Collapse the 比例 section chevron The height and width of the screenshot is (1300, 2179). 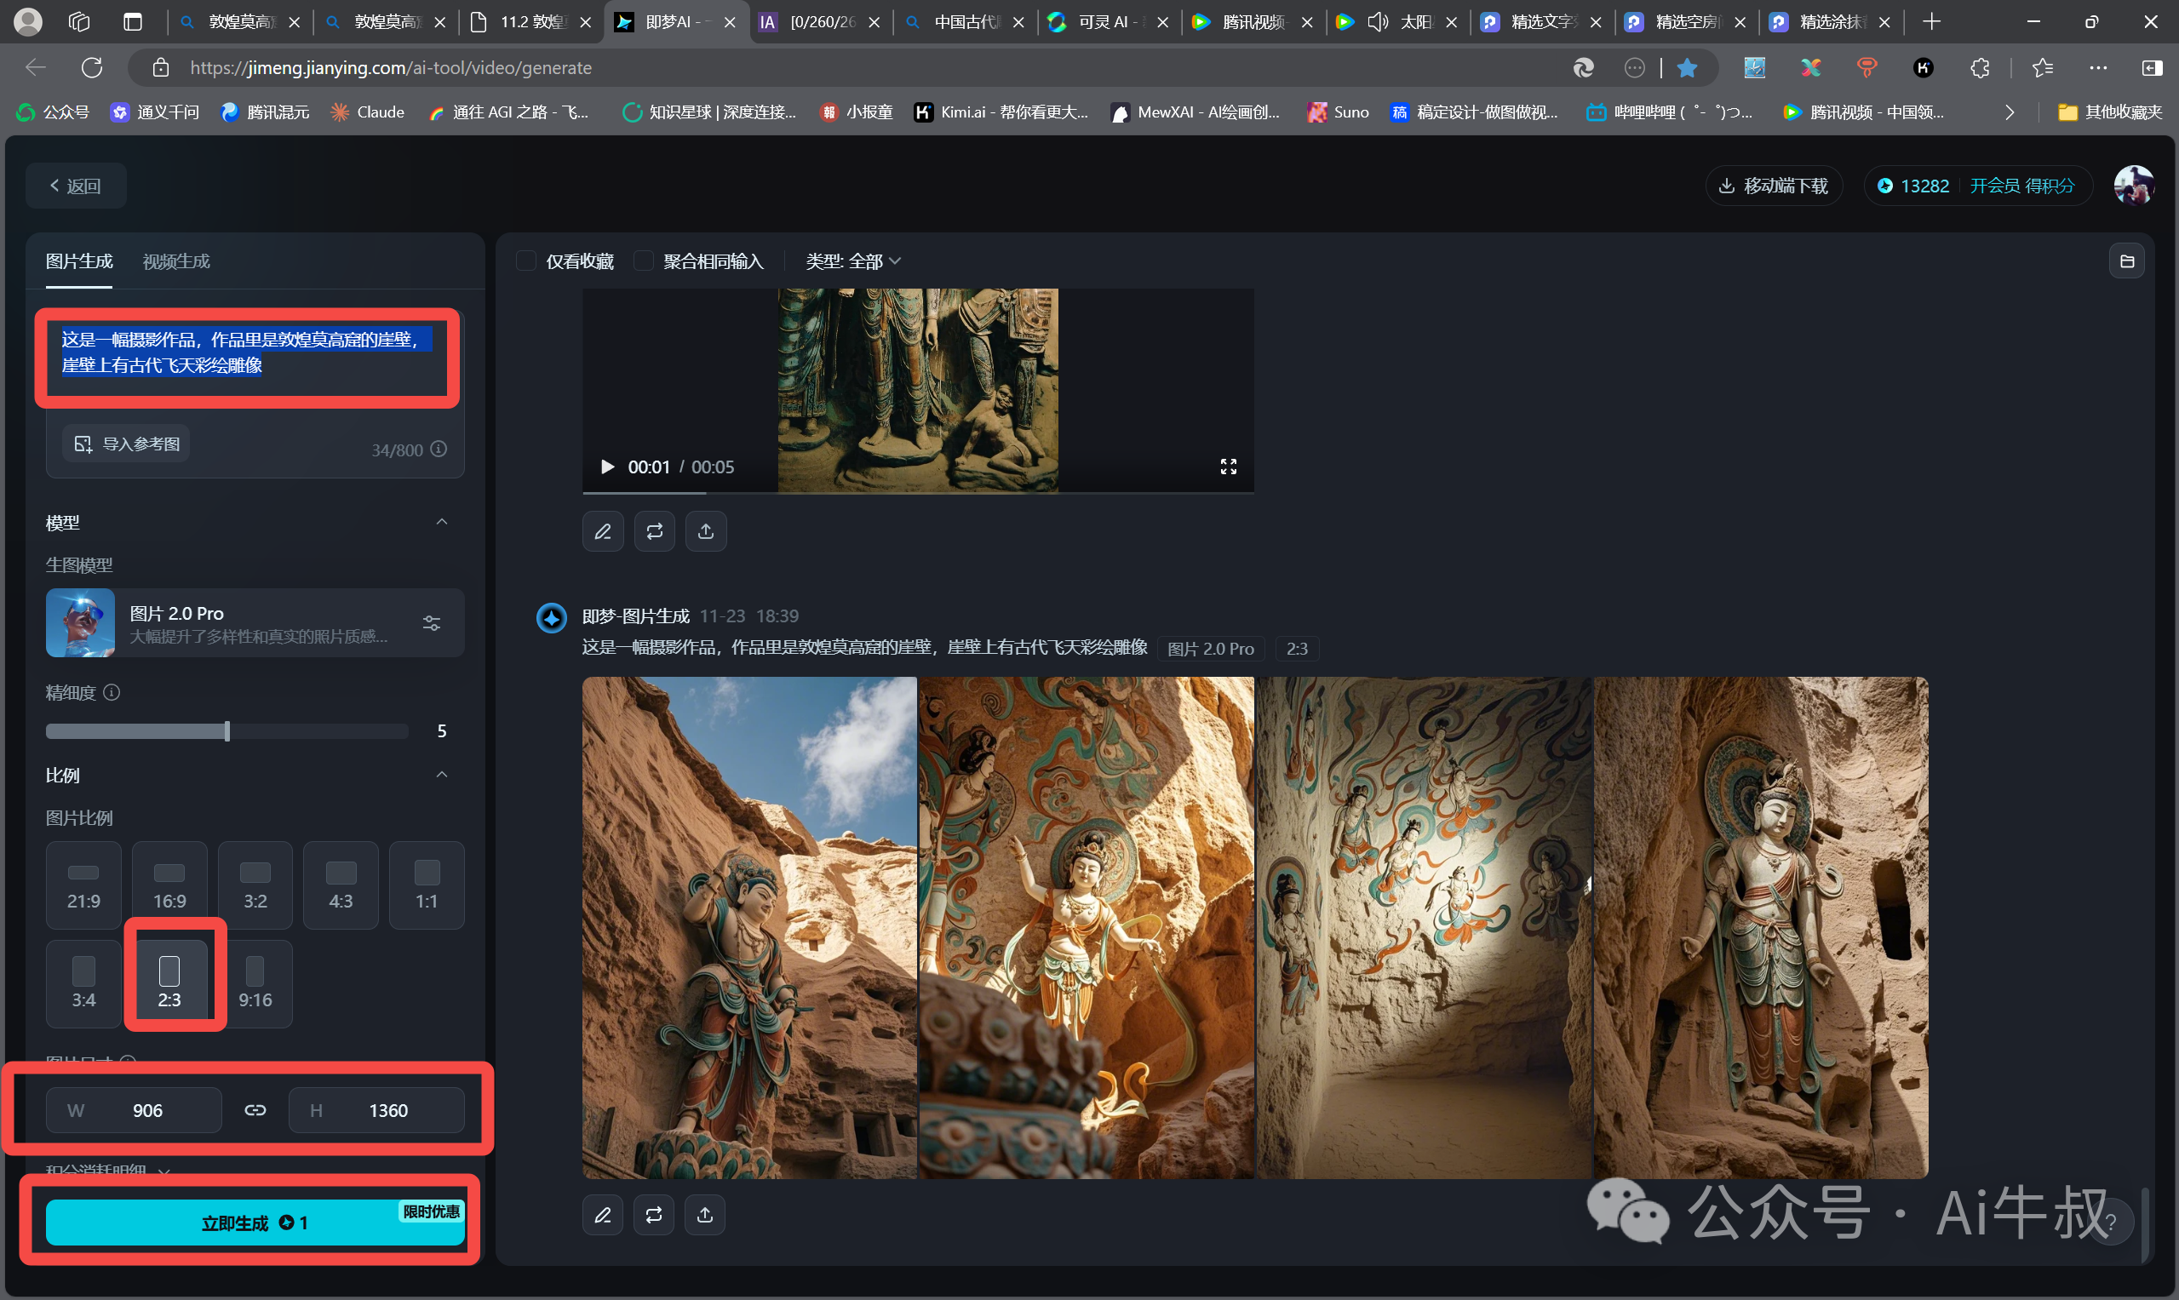442,775
